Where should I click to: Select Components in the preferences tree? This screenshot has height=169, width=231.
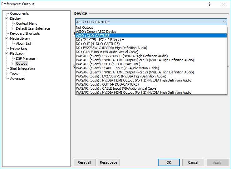pos(19,13)
